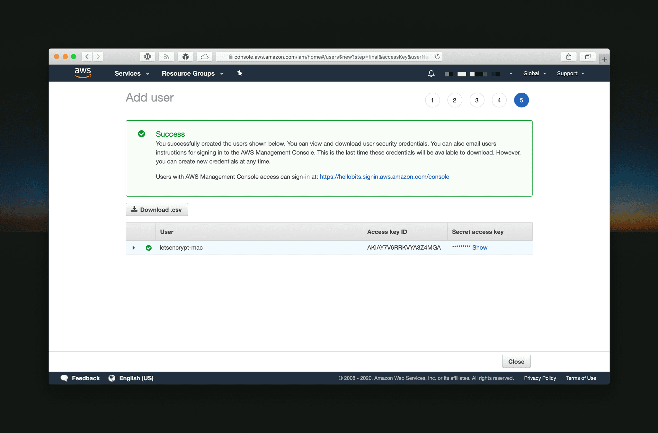658x433 pixels.
Task: Click the AWS logo to go home
Action: pyautogui.click(x=83, y=73)
